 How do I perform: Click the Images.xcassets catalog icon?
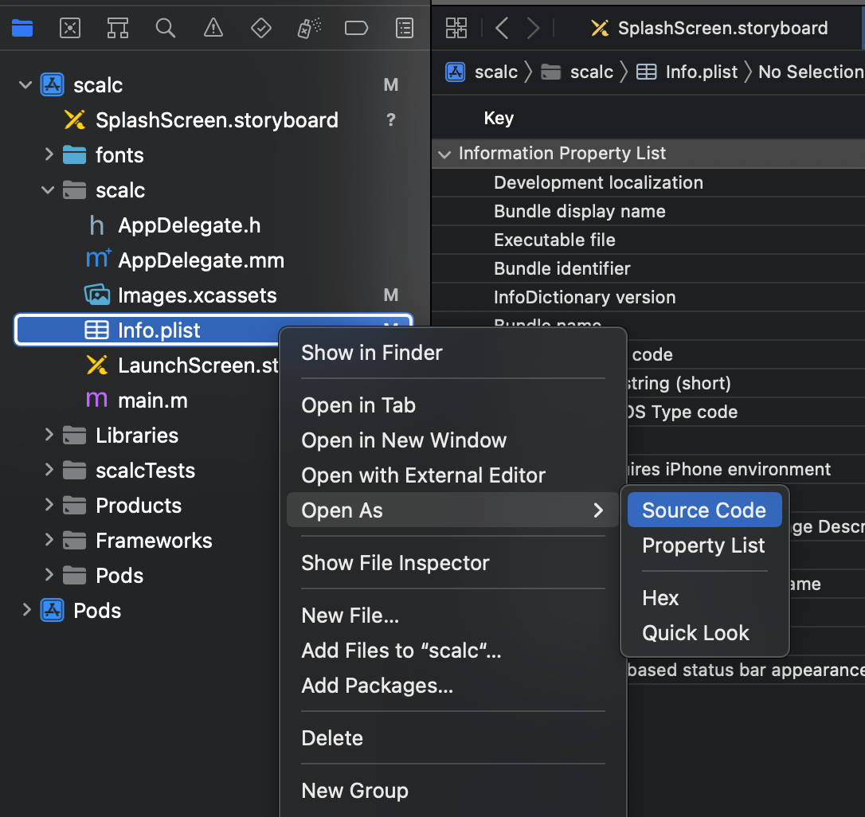pyautogui.click(x=97, y=295)
